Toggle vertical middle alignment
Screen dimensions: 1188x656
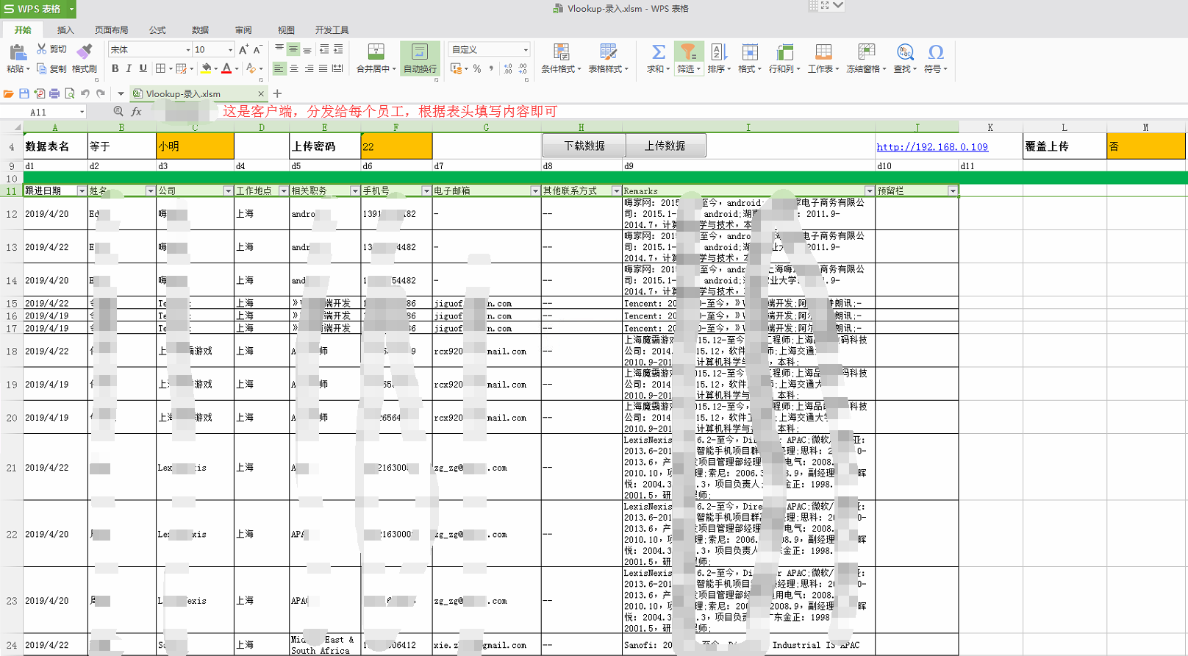(293, 49)
